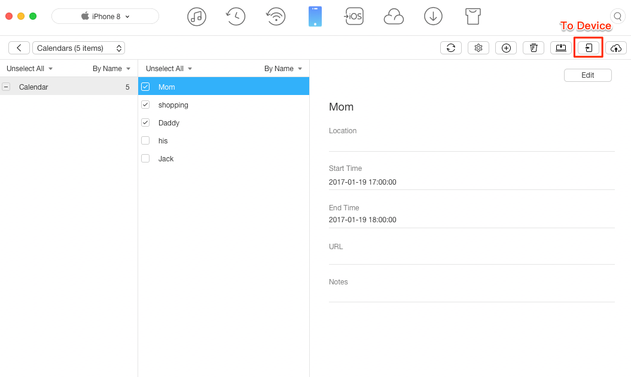The height and width of the screenshot is (377, 631).
Task: Check the Jack calendar checkbox
Action: [x=145, y=158]
